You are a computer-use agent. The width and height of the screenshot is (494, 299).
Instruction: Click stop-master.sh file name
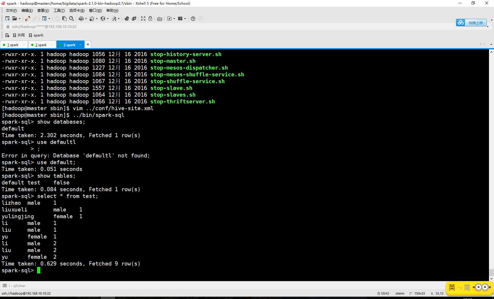pos(173,61)
